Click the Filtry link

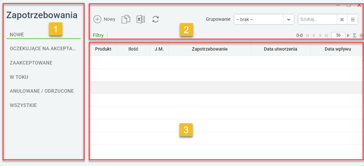(98, 36)
